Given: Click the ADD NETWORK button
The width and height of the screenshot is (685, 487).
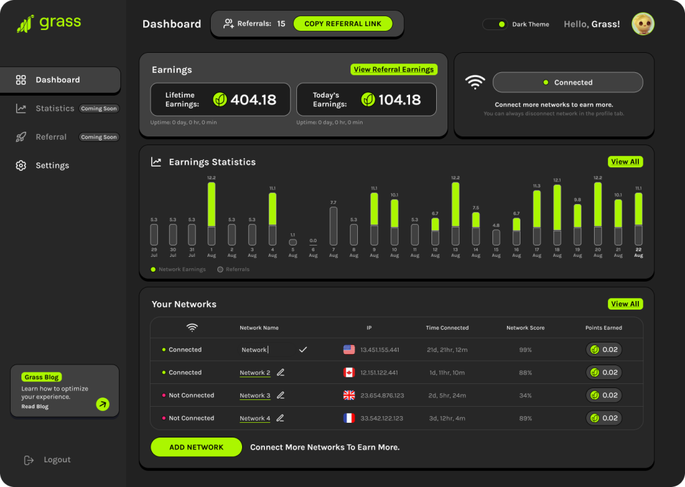Looking at the screenshot, I should point(196,448).
